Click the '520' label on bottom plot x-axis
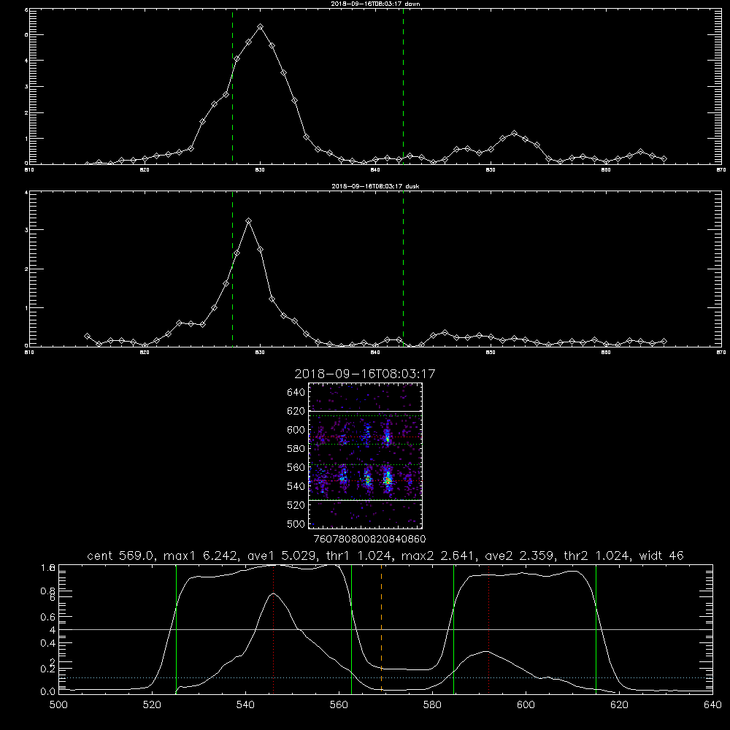This screenshot has height=730, width=730. (152, 705)
